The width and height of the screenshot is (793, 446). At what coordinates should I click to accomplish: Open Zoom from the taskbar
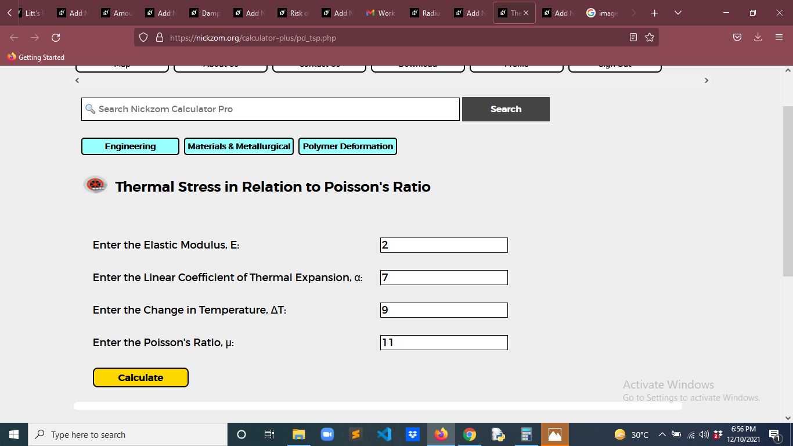327,434
